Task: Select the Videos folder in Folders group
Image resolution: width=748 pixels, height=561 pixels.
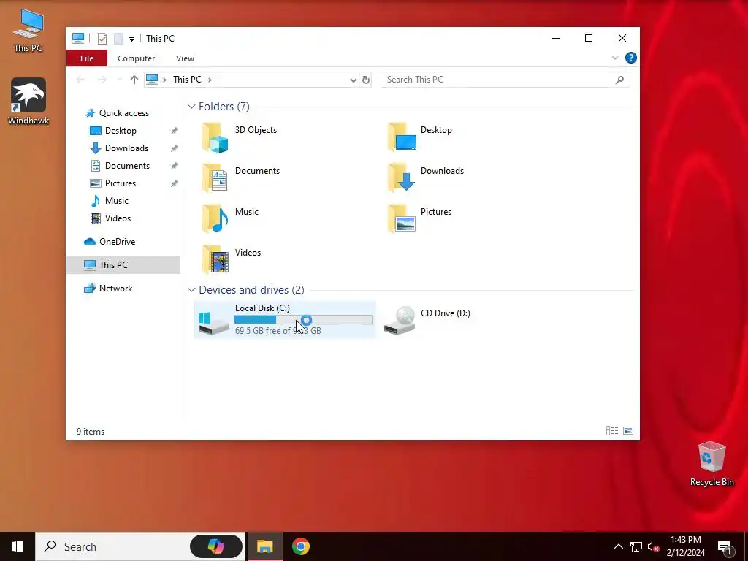Action: [215, 260]
